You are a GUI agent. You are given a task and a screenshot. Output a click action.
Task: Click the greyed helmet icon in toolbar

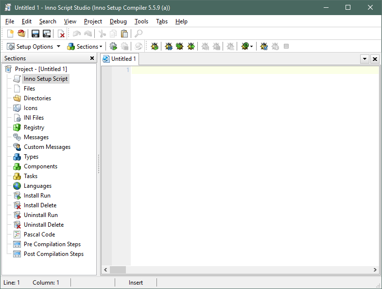139,46
